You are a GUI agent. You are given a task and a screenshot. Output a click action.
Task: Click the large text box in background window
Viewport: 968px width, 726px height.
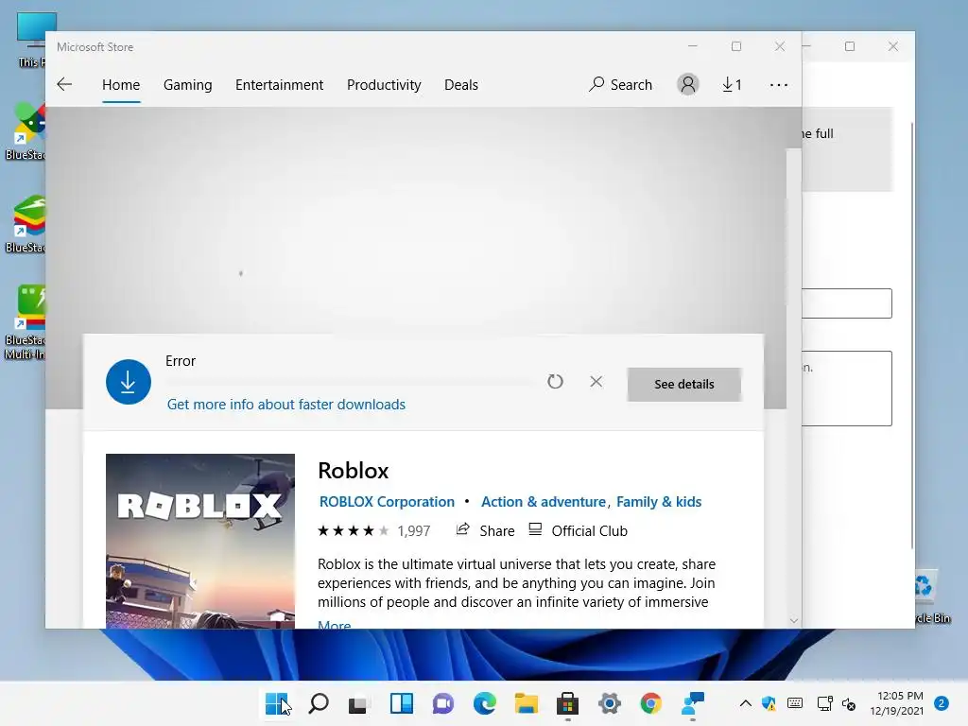846,389
